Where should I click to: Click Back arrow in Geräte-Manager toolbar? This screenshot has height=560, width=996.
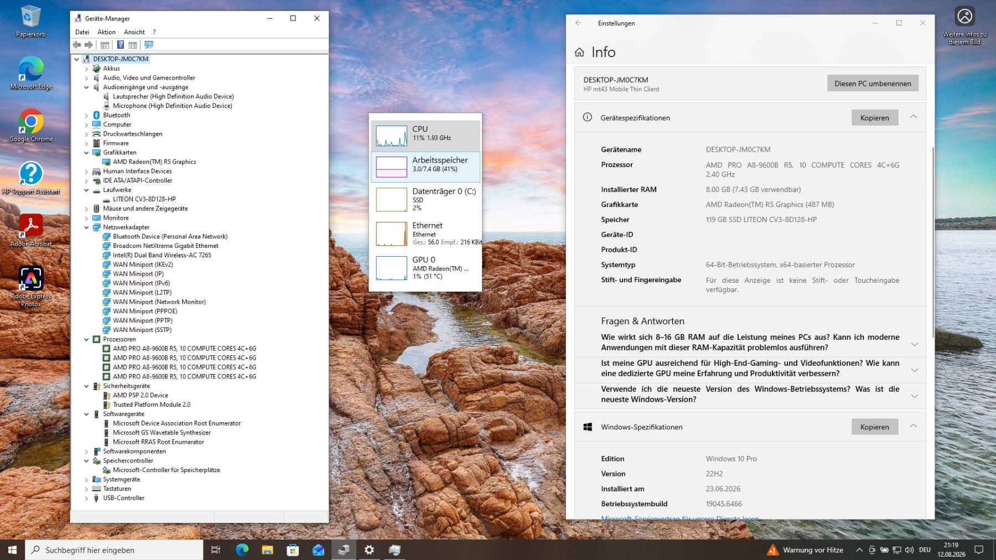click(76, 45)
